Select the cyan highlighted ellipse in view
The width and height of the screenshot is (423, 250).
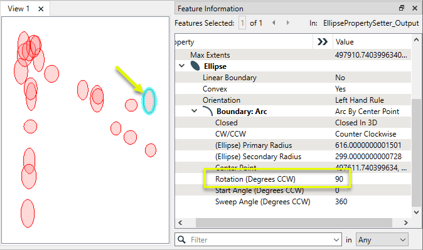[x=149, y=101]
